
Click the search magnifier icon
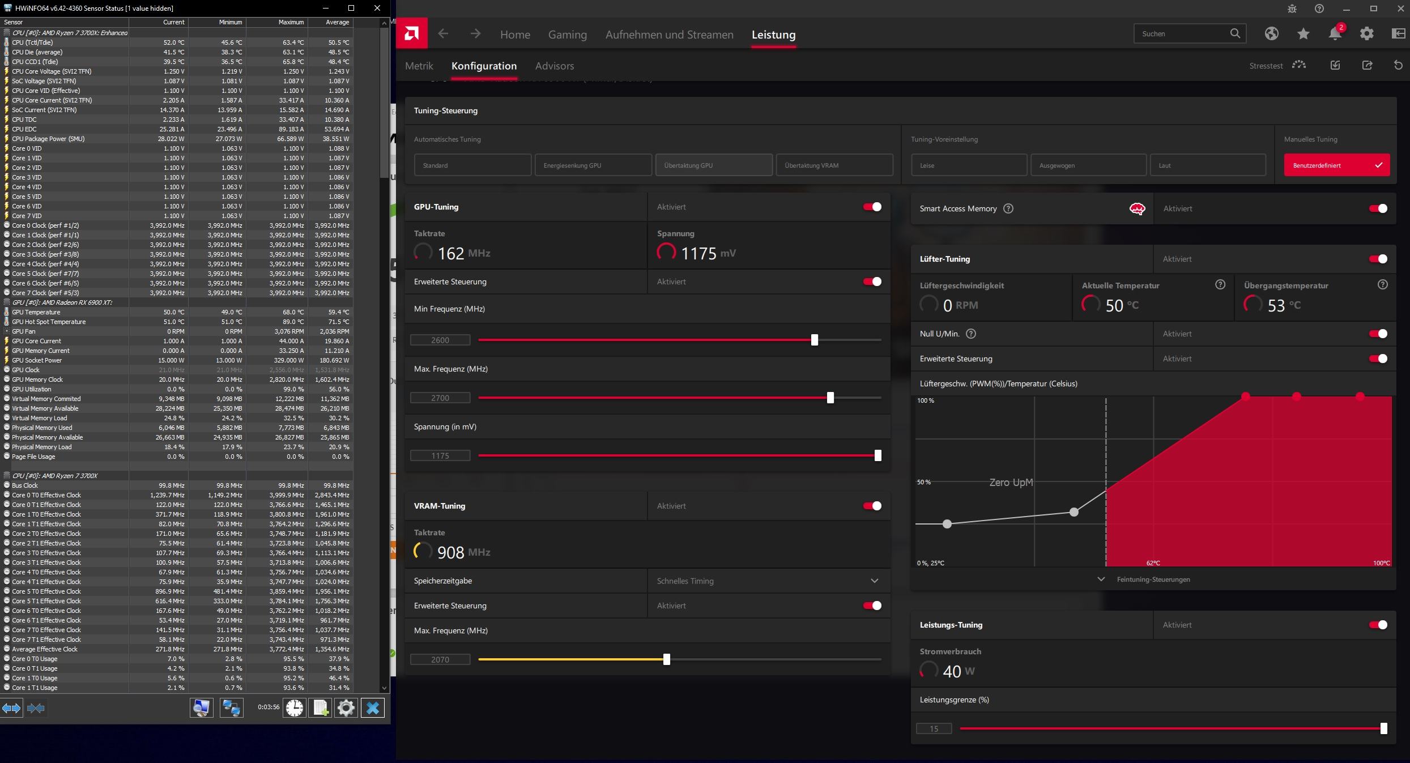[x=1235, y=33]
